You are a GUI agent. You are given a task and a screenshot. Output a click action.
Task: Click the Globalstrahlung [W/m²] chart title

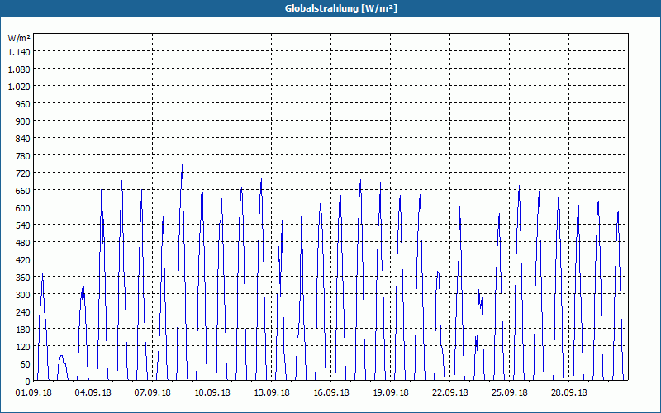tap(340, 8)
